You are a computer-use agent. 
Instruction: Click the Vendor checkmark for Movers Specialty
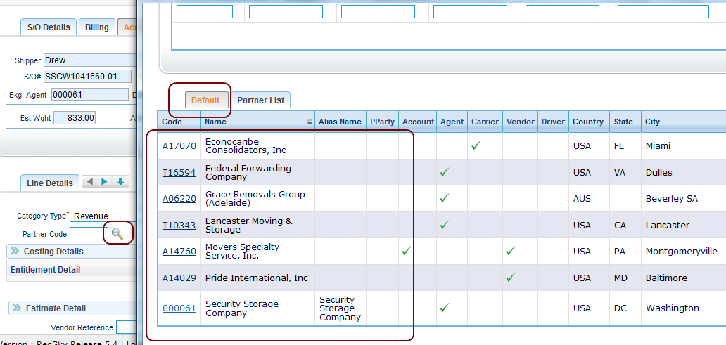(x=510, y=251)
